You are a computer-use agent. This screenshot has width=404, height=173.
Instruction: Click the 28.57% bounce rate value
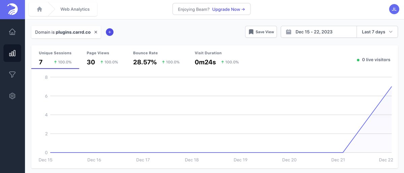(x=145, y=62)
